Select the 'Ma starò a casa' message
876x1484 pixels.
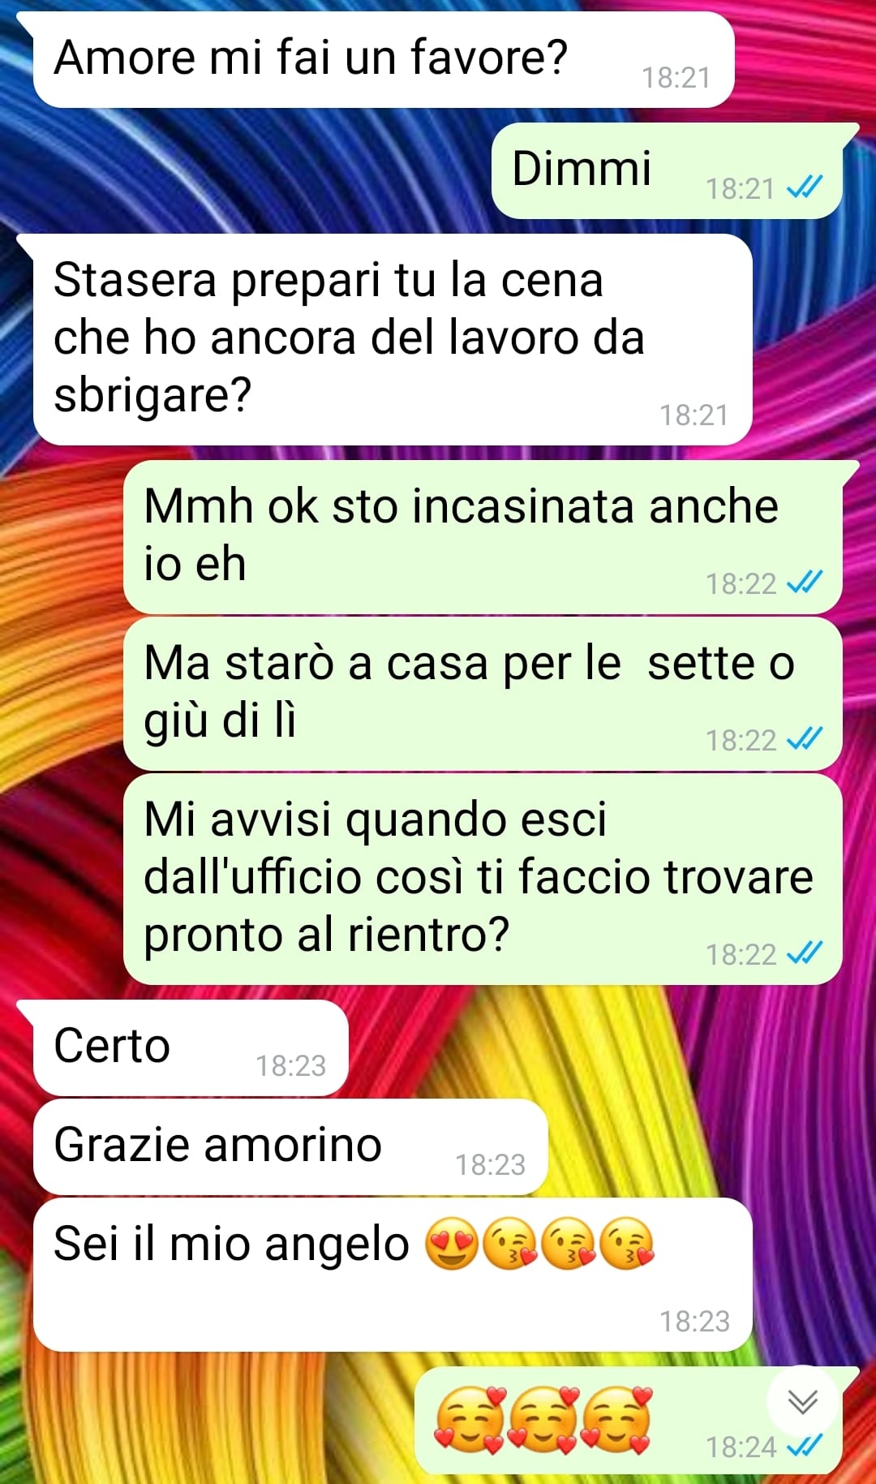coord(483,694)
